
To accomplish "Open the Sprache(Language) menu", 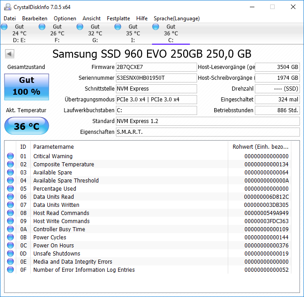I will [x=177, y=18].
